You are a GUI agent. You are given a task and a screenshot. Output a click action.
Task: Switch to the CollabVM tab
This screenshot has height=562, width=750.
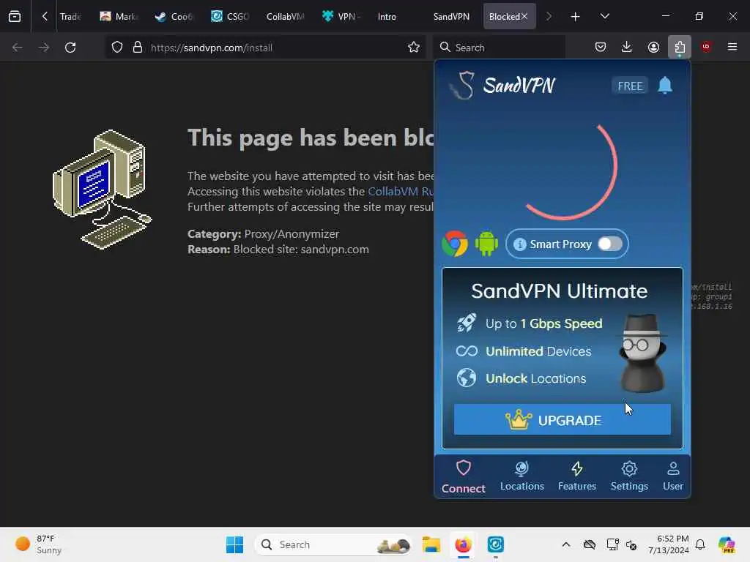(x=285, y=16)
